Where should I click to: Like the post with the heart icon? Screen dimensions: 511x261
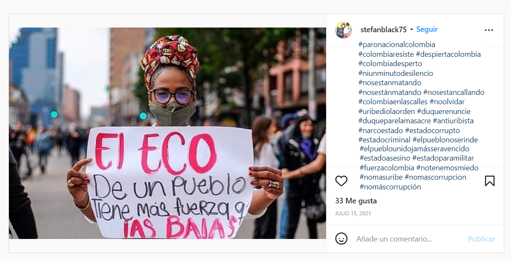(341, 181)
